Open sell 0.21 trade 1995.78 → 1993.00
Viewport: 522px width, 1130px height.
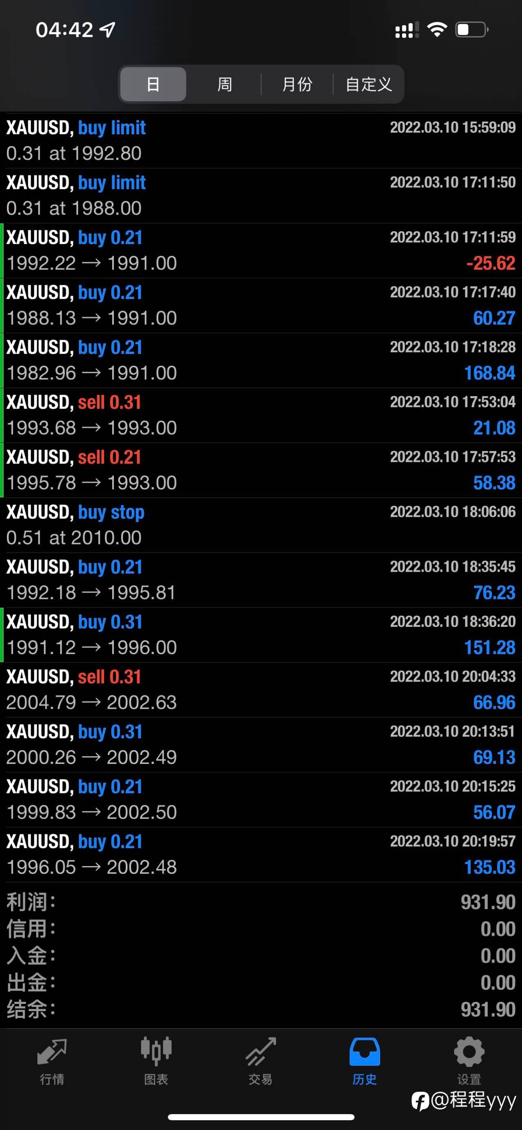(261, 470)
